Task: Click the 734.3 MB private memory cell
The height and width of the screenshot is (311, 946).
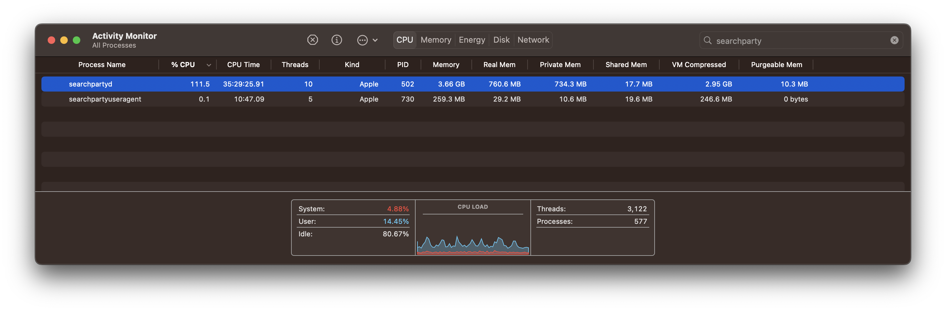Action: (x=570, y=84)
